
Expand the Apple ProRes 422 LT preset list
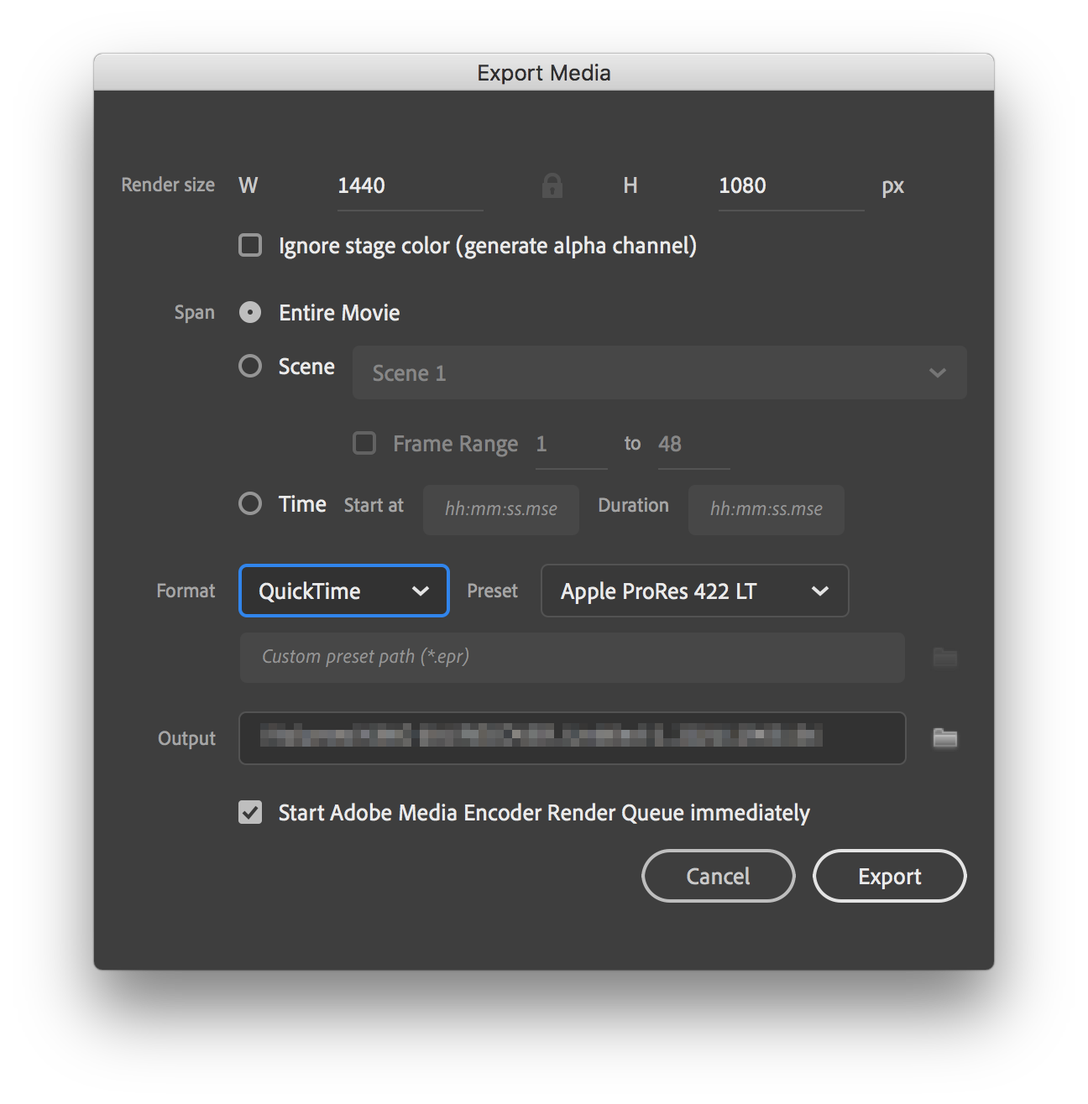click(821, 591)
